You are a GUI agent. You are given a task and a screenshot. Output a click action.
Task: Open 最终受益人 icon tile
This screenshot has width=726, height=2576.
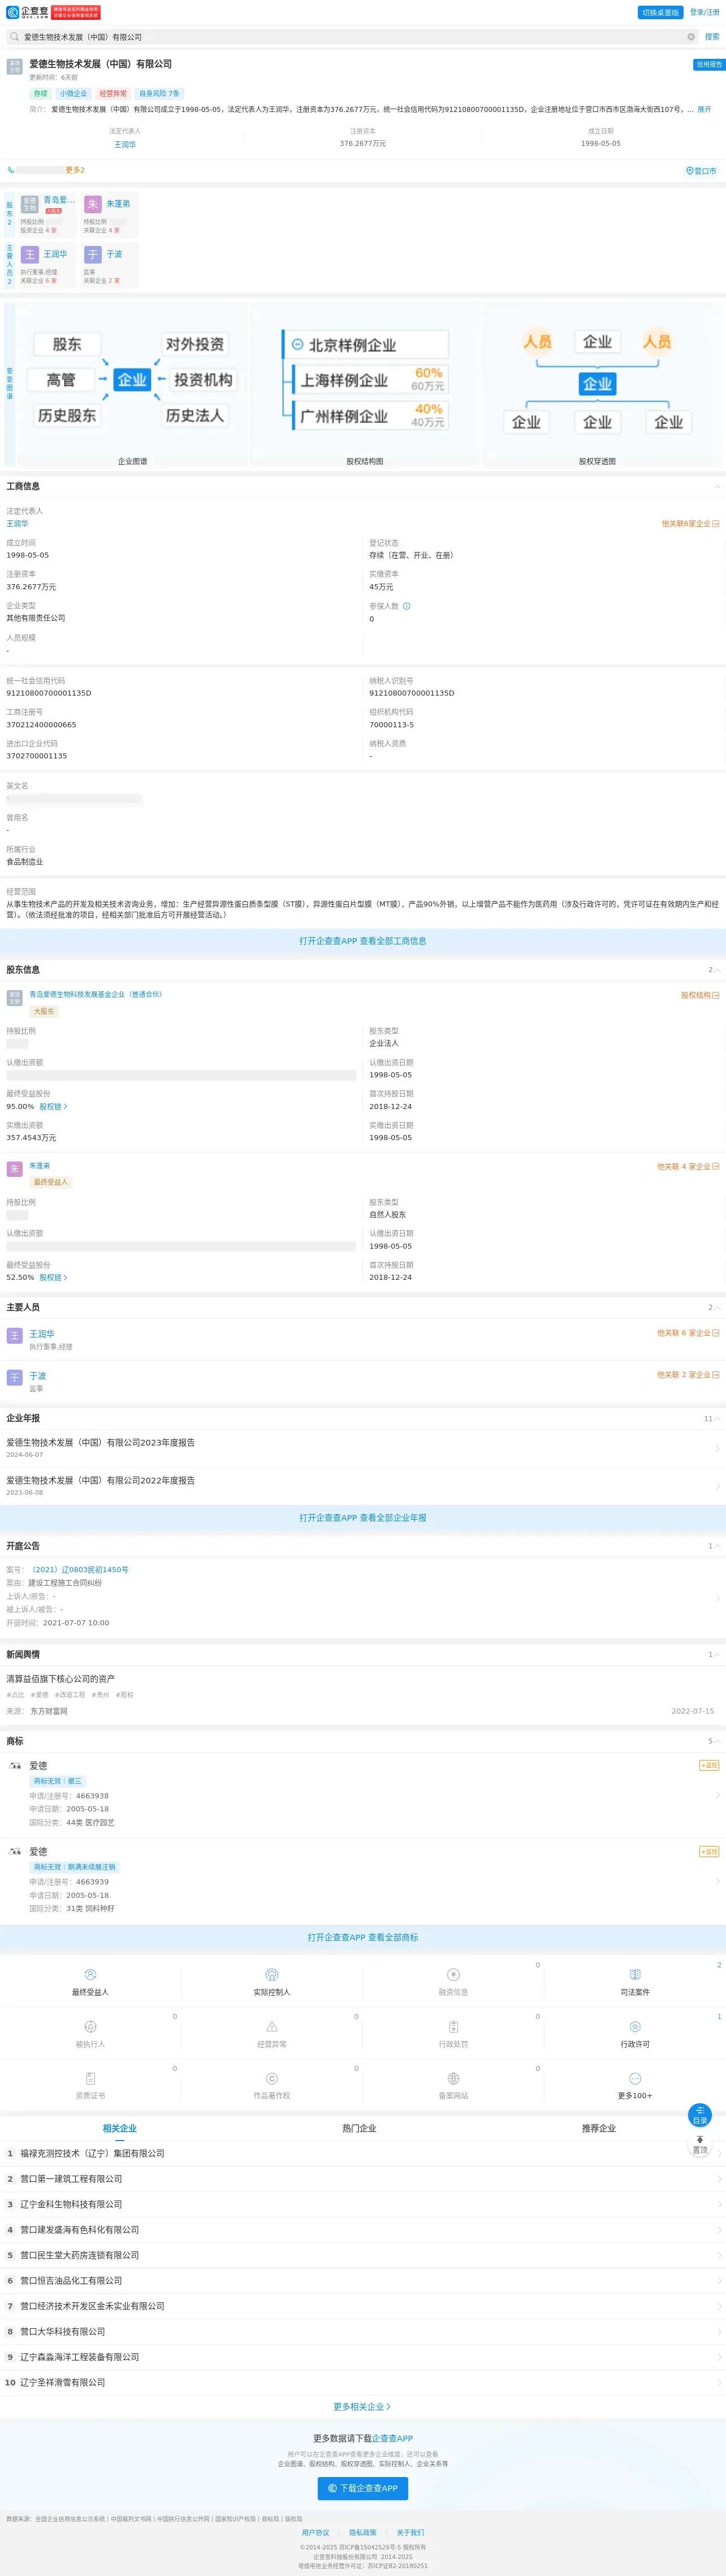pyautogui.click(x=90, y=1982)
